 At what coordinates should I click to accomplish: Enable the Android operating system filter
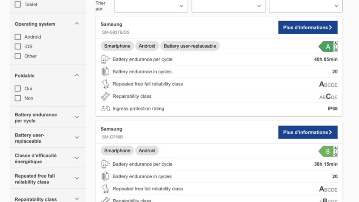point(18,37)
